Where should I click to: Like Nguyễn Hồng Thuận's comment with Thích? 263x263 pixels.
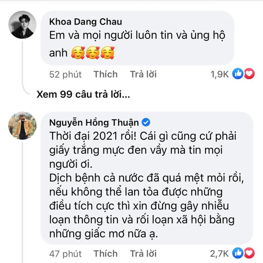click(x=106, y=253)
